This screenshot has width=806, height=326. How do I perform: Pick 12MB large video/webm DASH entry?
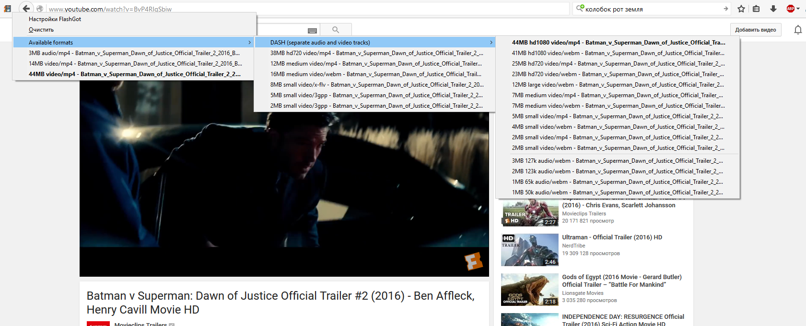click(618, 85)
